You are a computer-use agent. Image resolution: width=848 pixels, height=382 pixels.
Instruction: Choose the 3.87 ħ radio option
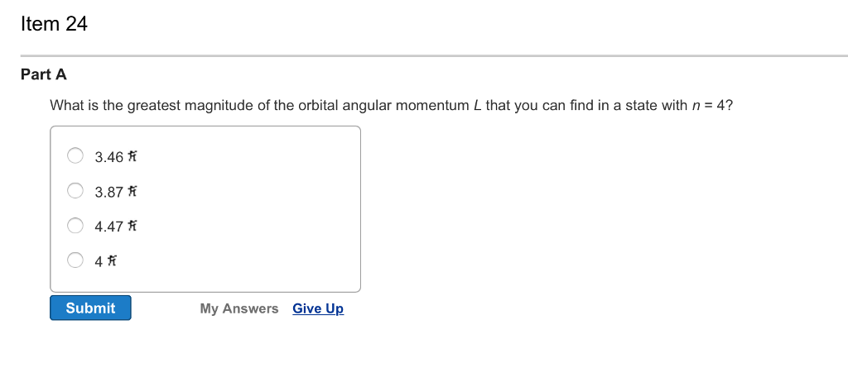click(75, 191)
